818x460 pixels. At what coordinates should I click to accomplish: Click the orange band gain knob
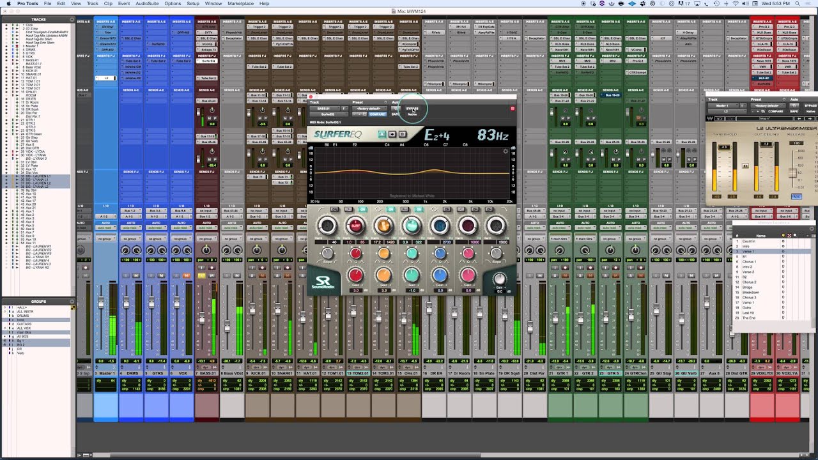click(383, 276)
